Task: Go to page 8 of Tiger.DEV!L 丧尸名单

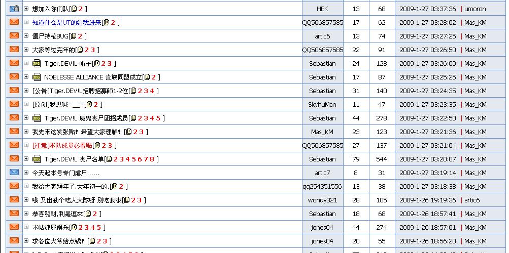Action: click(152, 159)
